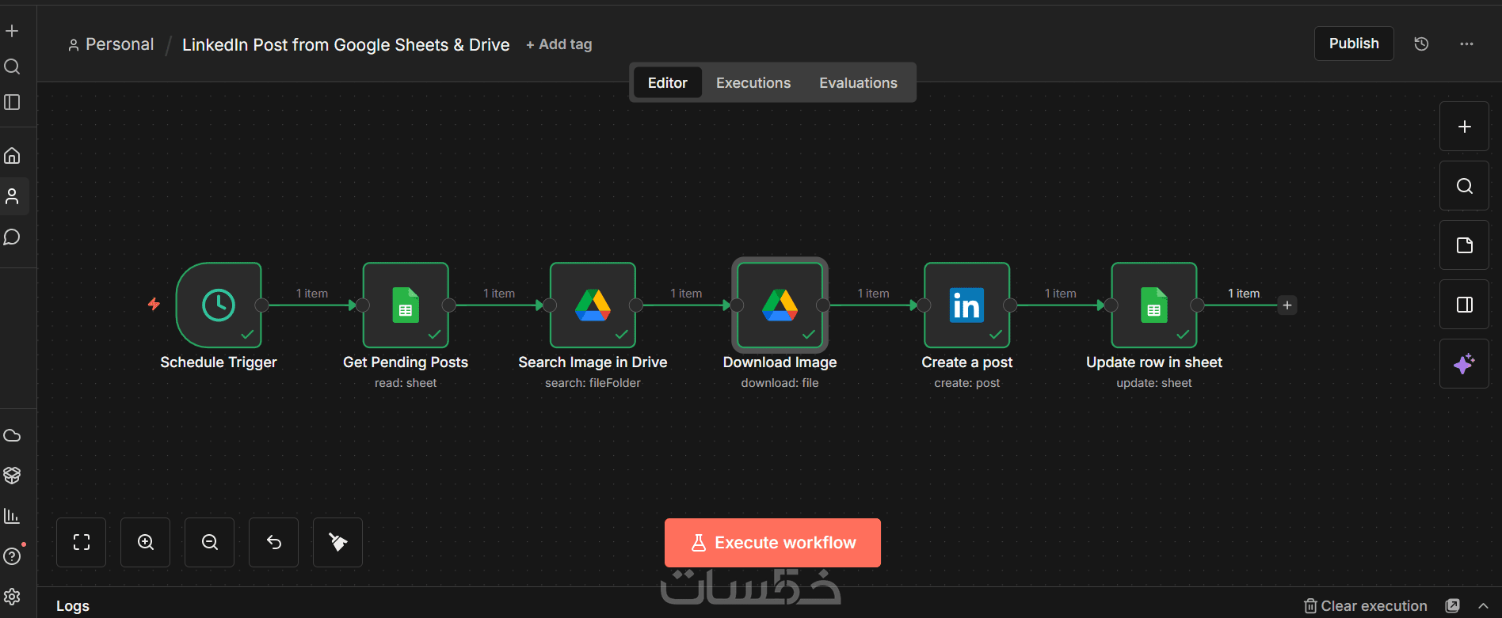The height and width of the screenshot is (618, 1502).
Task: Click the cloud icon in the left sidebar
Action: pos(12,435)
